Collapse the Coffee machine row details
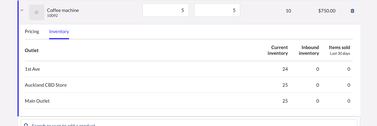 22,10
